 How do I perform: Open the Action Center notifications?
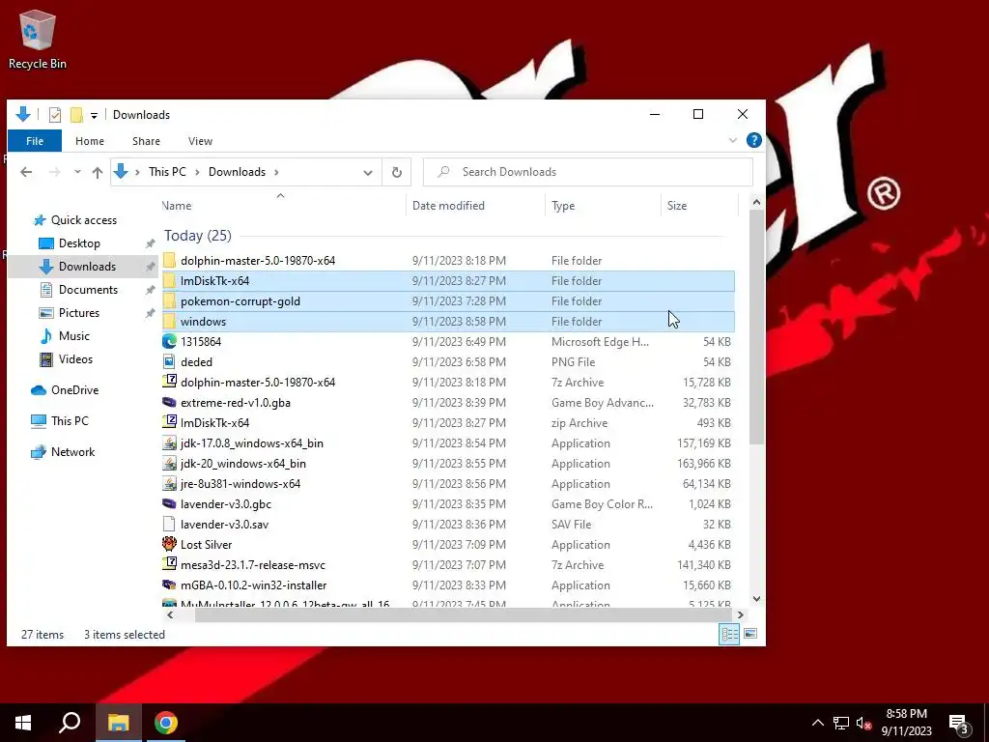(x=959, y=723)
